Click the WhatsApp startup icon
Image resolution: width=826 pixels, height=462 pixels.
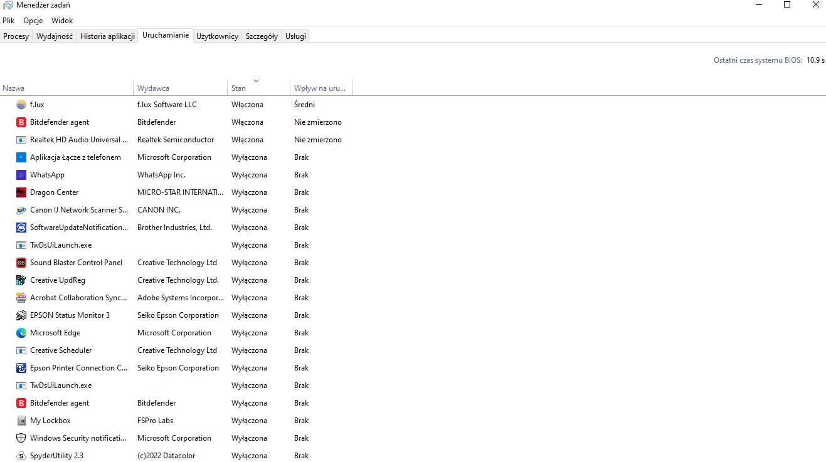tap(21, 175)
